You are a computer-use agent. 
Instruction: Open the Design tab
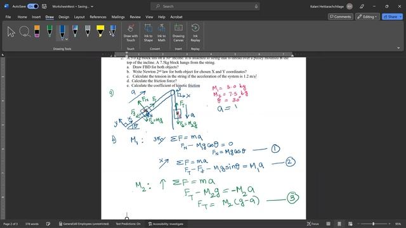63,17
